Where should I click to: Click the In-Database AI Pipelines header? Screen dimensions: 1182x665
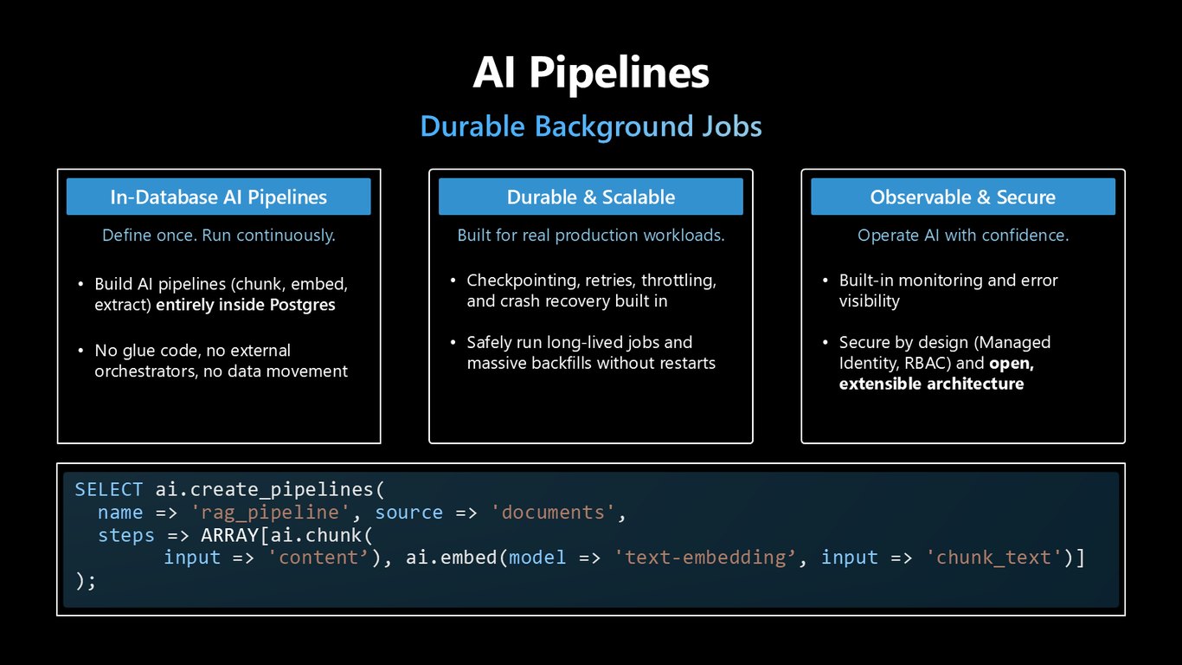click(219, 197)
